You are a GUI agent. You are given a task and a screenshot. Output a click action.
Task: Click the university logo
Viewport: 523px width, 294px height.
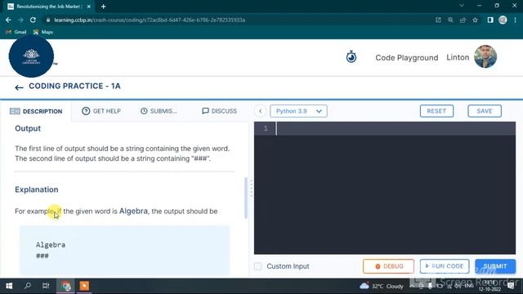[31, 56]
